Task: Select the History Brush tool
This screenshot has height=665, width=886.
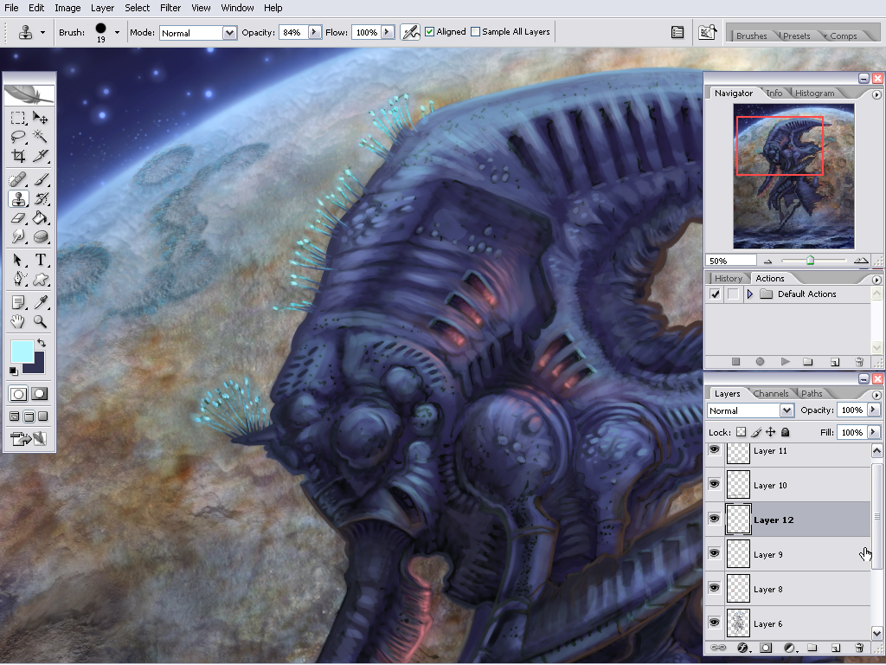Action: (x=40, y=199)
